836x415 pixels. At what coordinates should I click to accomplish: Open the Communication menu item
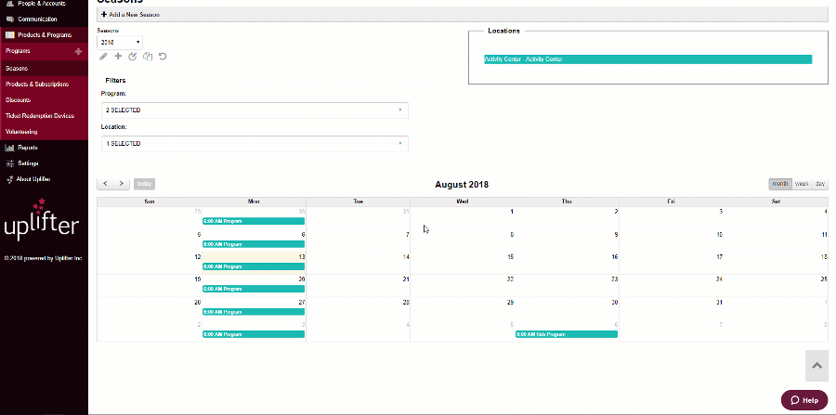tap(37, 19)
